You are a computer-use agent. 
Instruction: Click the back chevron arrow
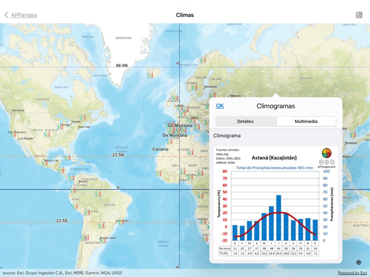pos(6,15)
